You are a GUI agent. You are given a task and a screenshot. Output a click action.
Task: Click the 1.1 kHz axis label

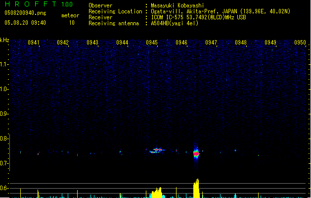(x=4, y=64)
